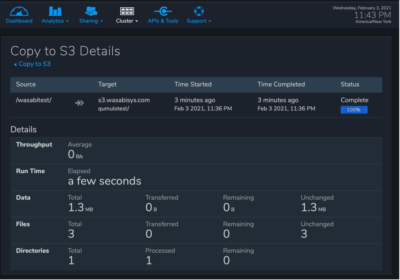Click the Analytics bar chart icon

55,11
